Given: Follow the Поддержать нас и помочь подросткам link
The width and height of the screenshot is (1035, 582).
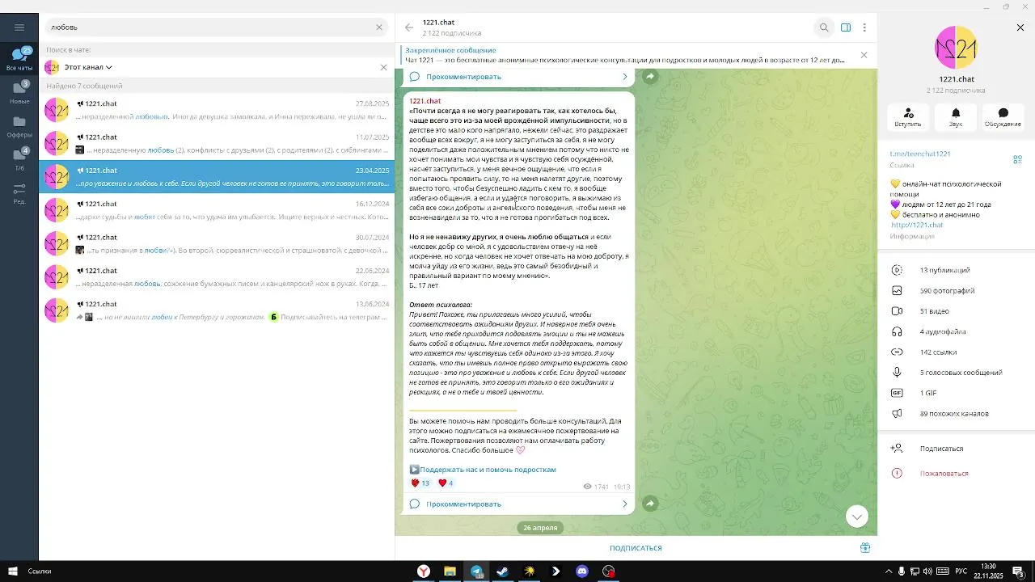Looking at the screenshot, I should [488, 470].
